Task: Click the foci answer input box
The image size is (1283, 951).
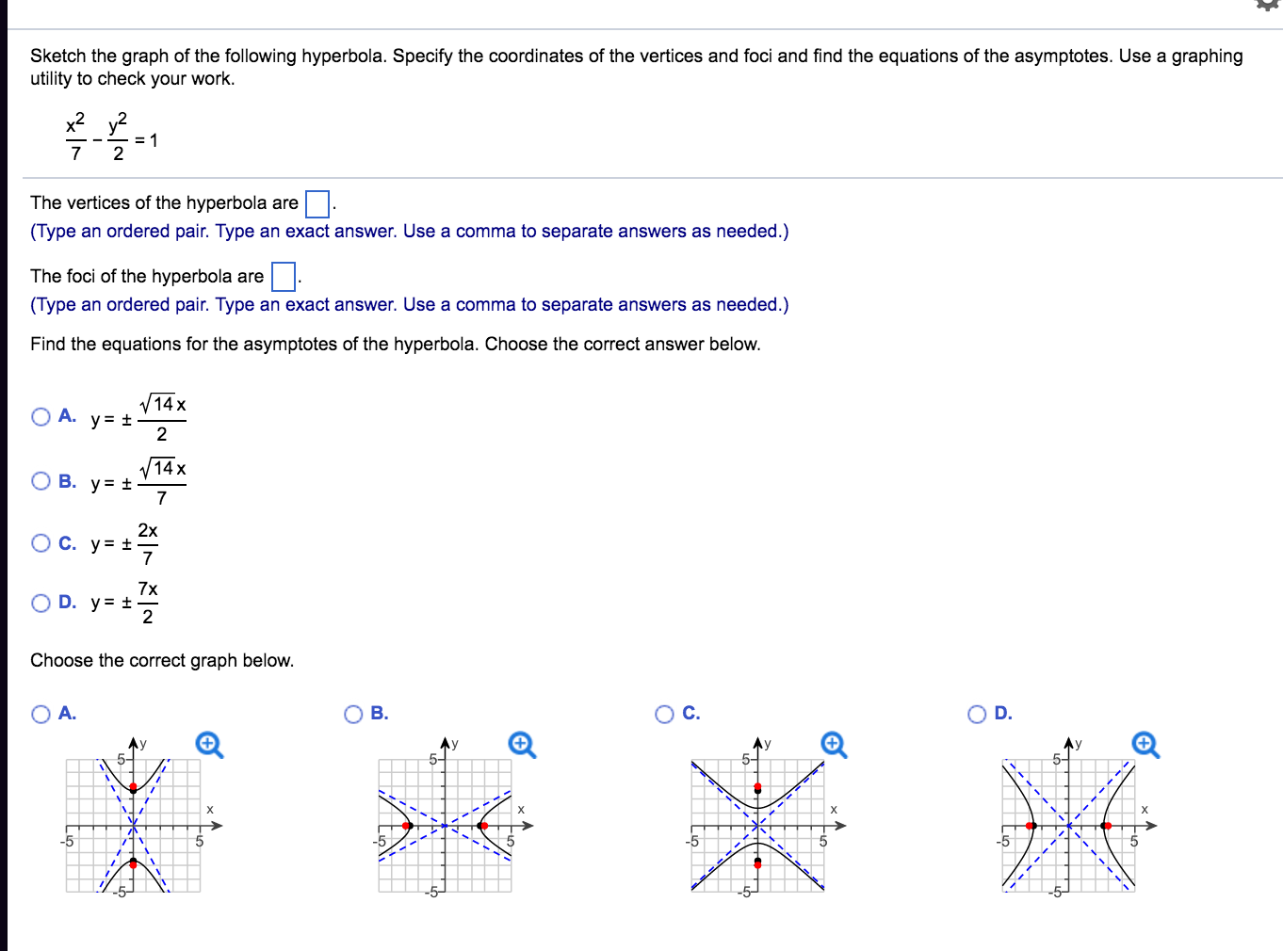Action: tap(282, 277)
